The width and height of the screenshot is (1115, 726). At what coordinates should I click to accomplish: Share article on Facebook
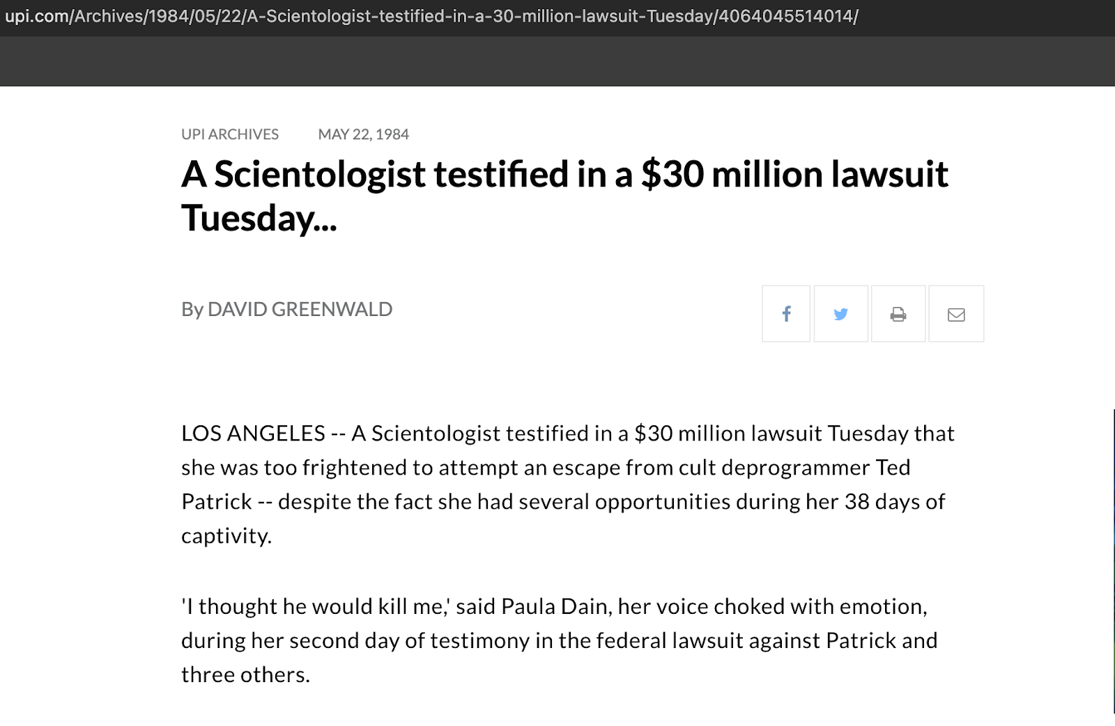pos(786,314)
